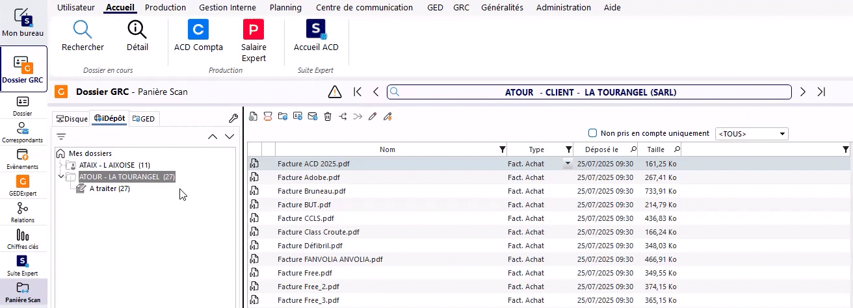Screen dimensions: 853x308
Task: Open the Utilisateur menu
Action: [x=77, y=8]
